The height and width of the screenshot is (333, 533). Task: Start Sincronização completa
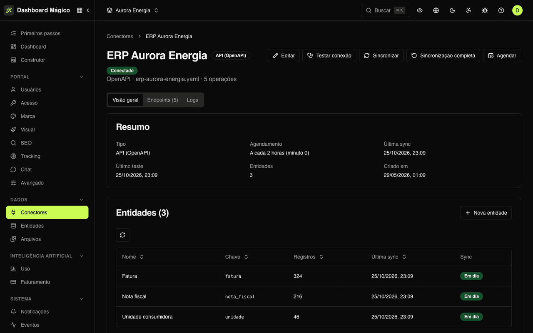[x=443, y=55]
